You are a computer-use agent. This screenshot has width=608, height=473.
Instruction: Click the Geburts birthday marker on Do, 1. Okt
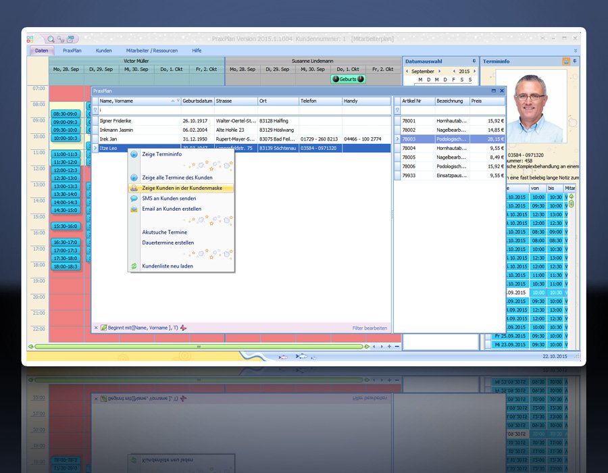click(348, 79)
